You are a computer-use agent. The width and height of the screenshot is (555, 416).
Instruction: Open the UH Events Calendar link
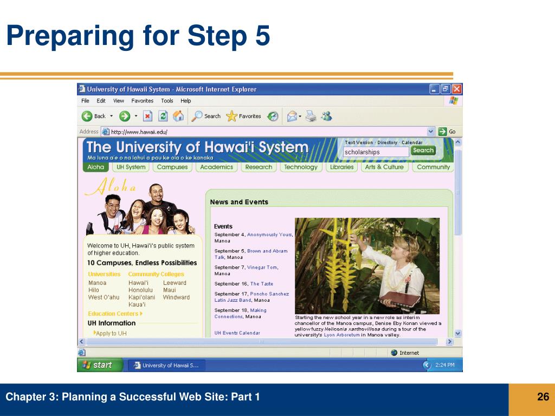point(237,333)
